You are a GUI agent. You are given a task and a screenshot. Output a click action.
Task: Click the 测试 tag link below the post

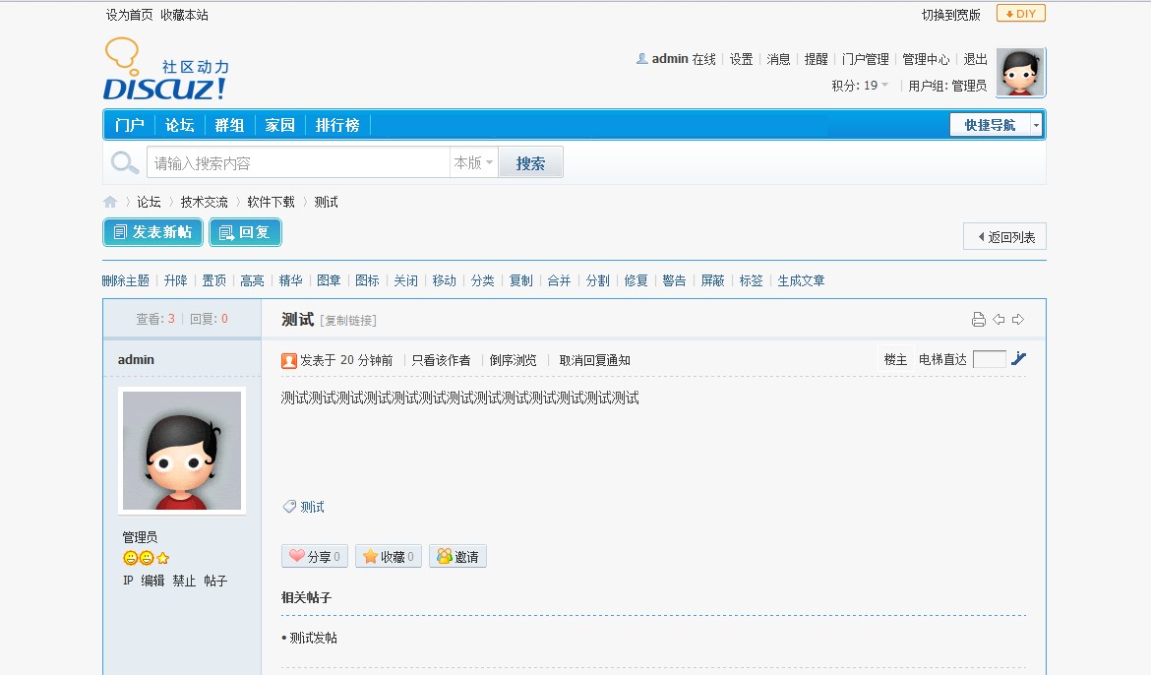(x=312, y=508)
